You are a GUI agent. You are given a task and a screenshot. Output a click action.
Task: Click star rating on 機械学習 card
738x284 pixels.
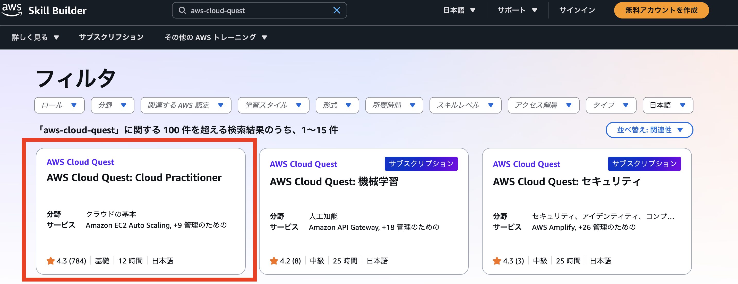tap(274, 261)
